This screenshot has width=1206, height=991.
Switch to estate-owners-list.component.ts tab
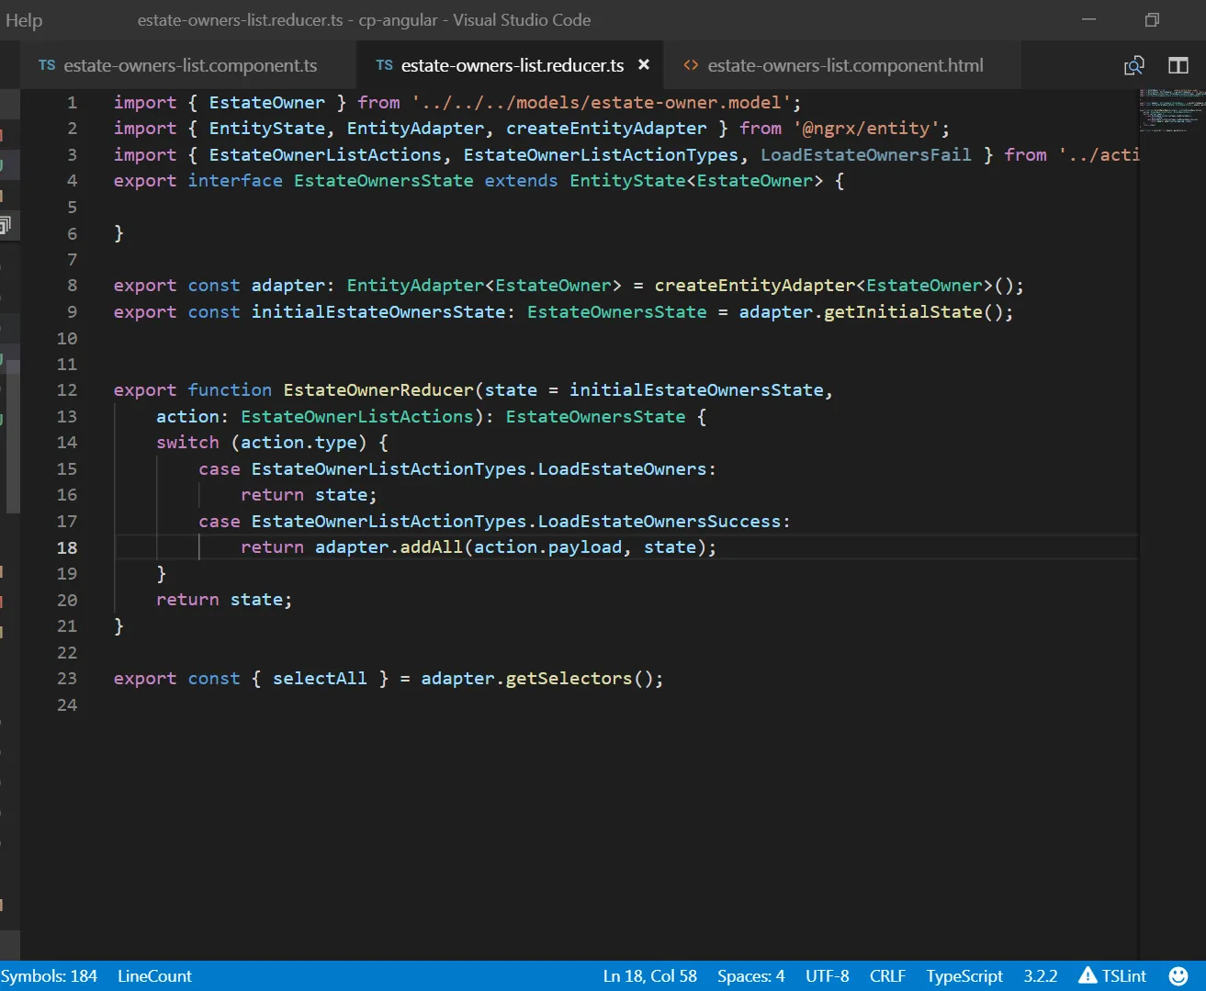click(189, 65)
